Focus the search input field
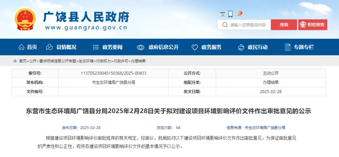 pos(244,25)
